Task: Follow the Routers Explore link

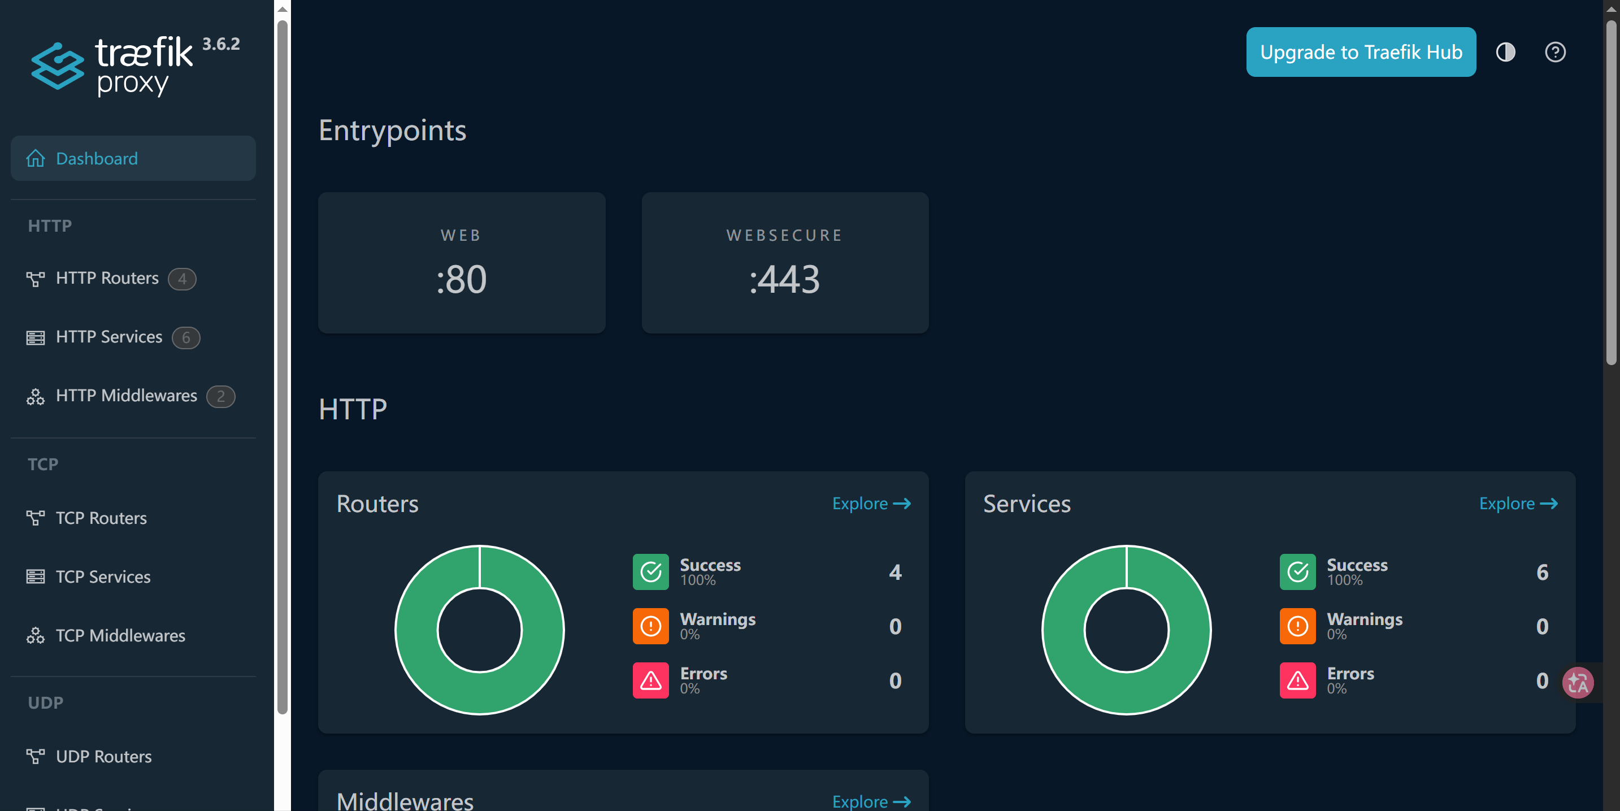Action: (x=871, y=504)
